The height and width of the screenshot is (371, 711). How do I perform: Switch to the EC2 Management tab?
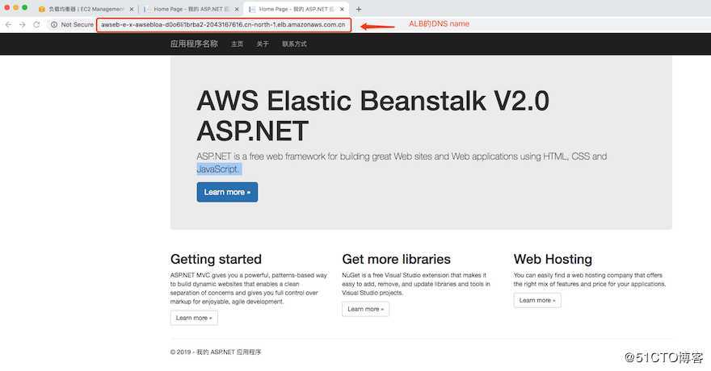[85, 9]
